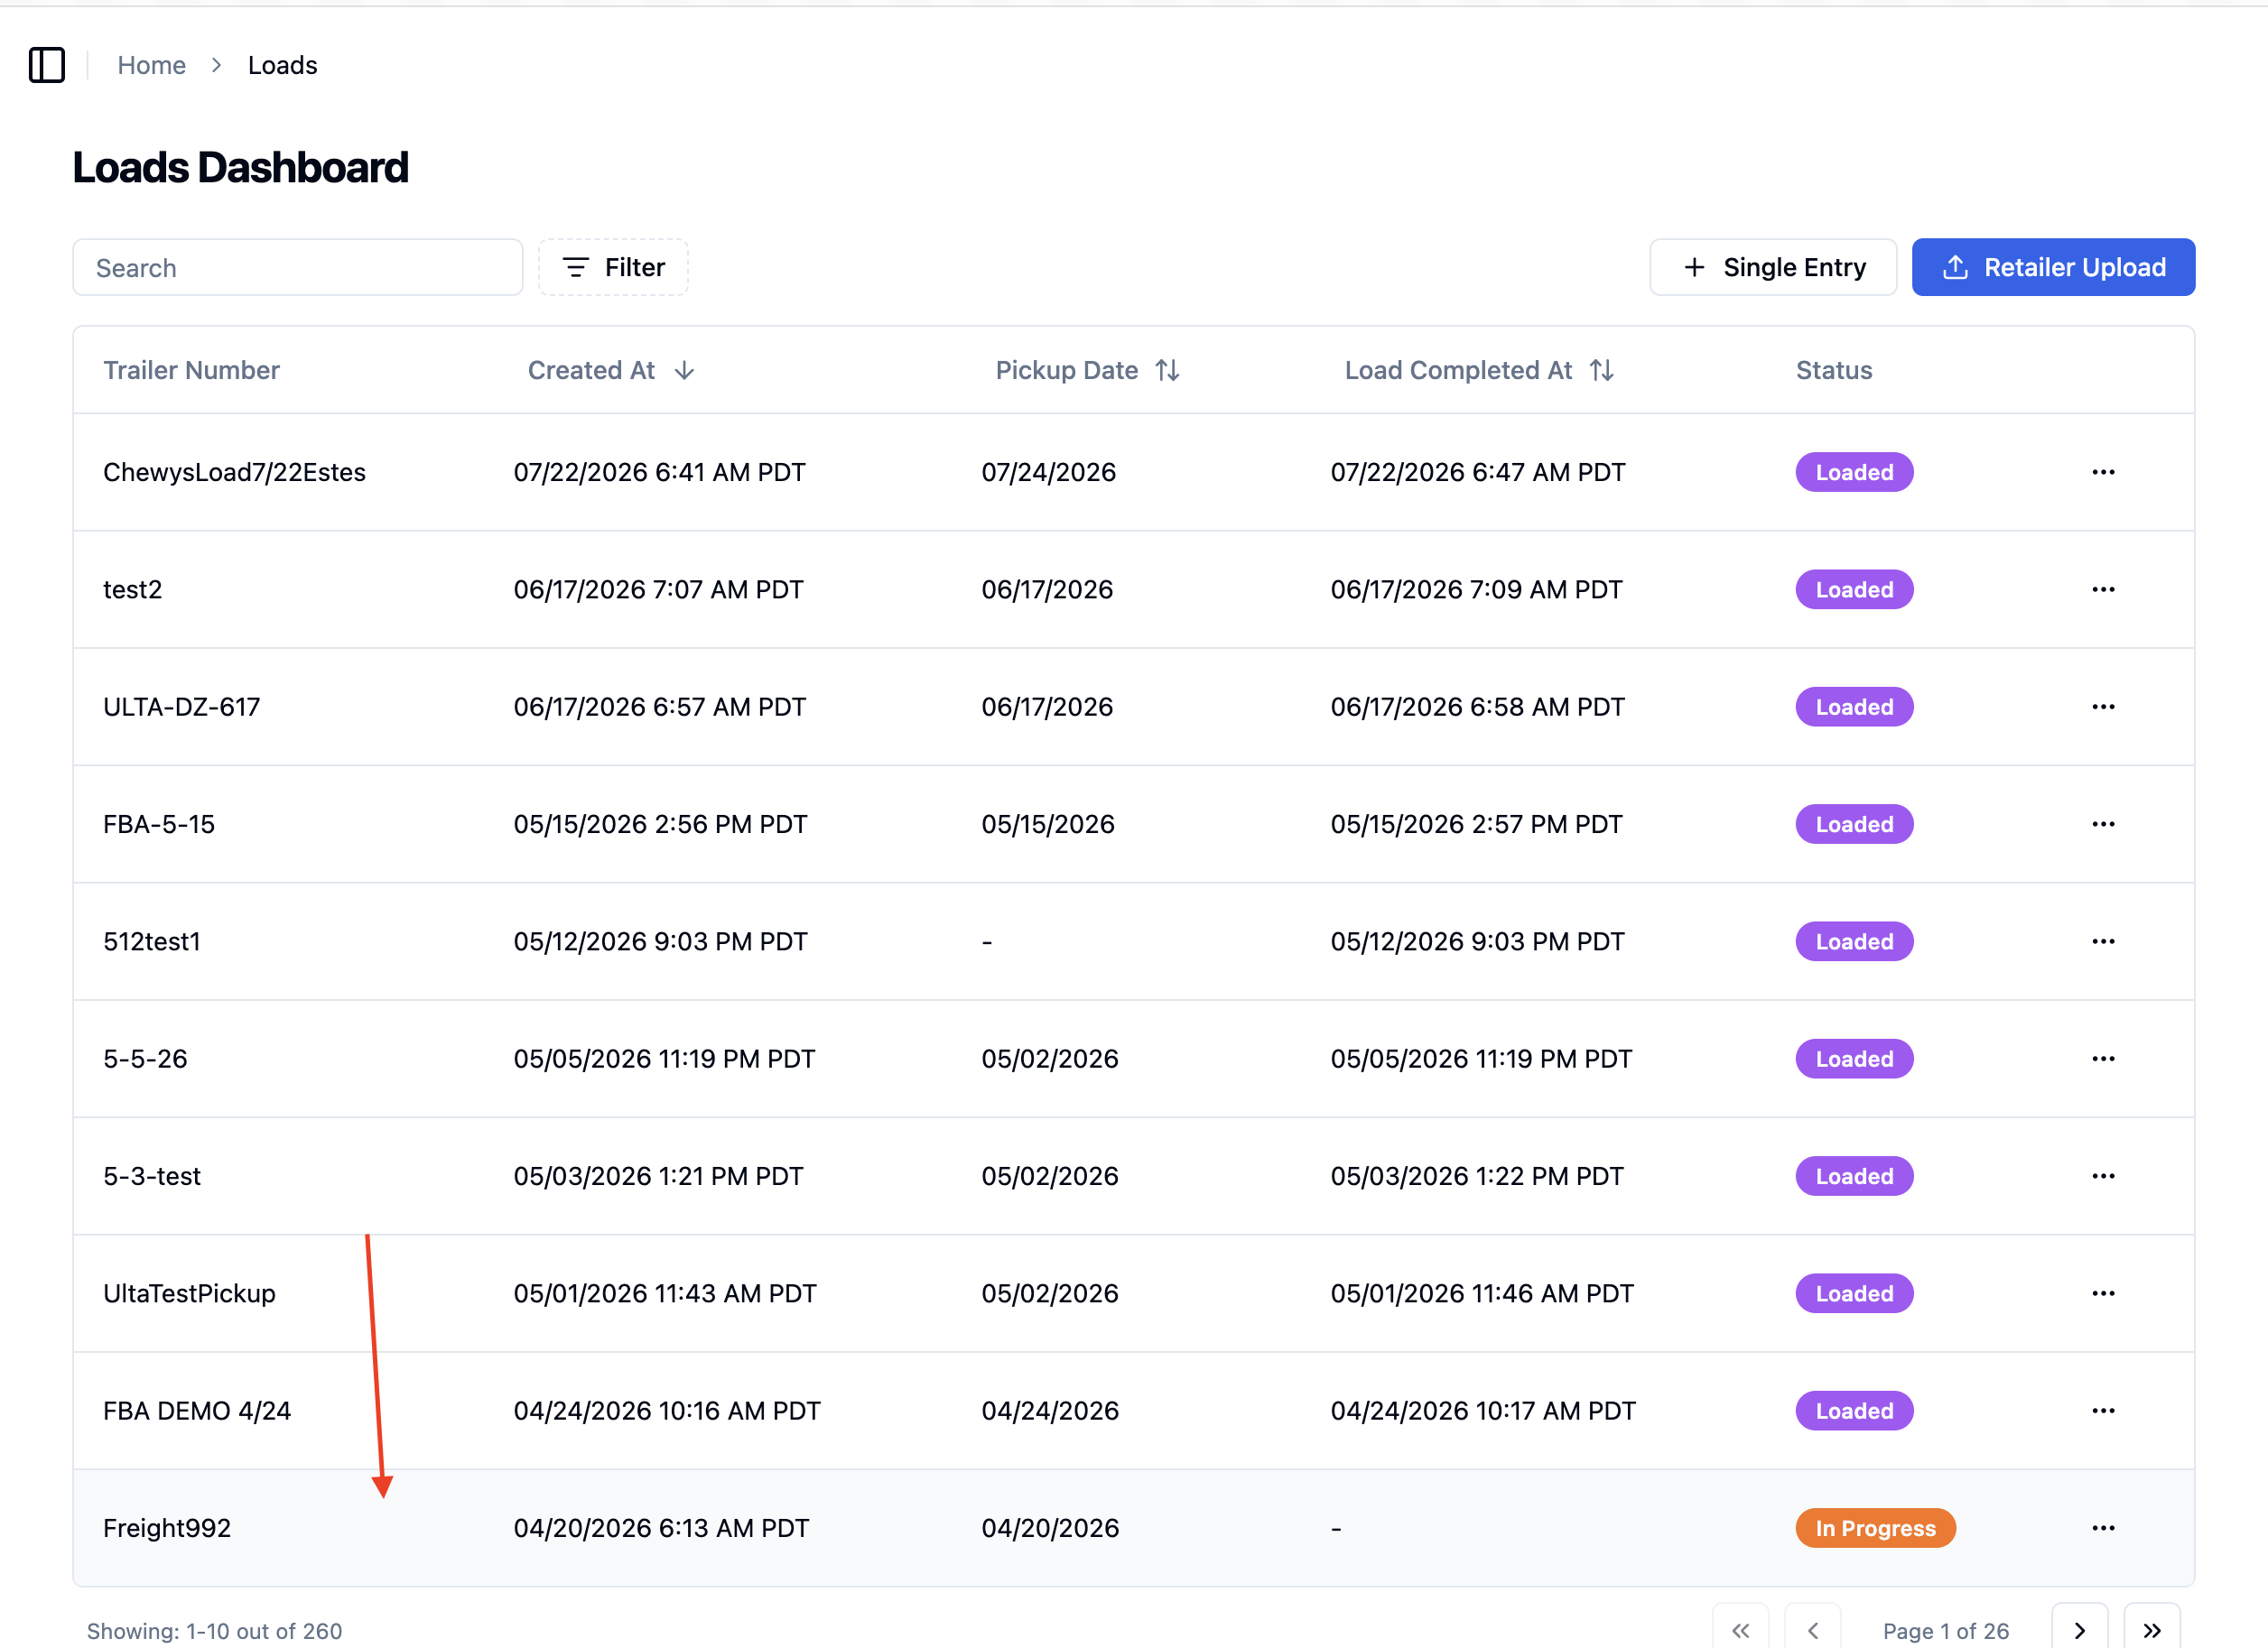
Task: Open row actions menu for test2
Action: (2103, 589)
